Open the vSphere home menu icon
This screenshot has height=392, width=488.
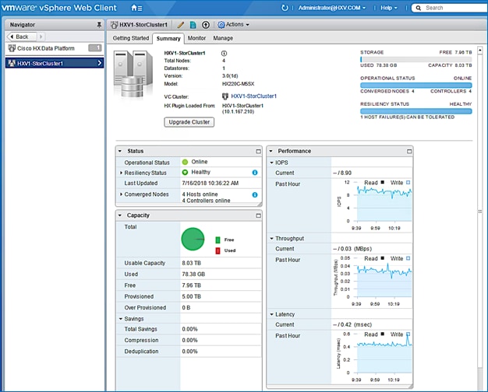[136, 8]
